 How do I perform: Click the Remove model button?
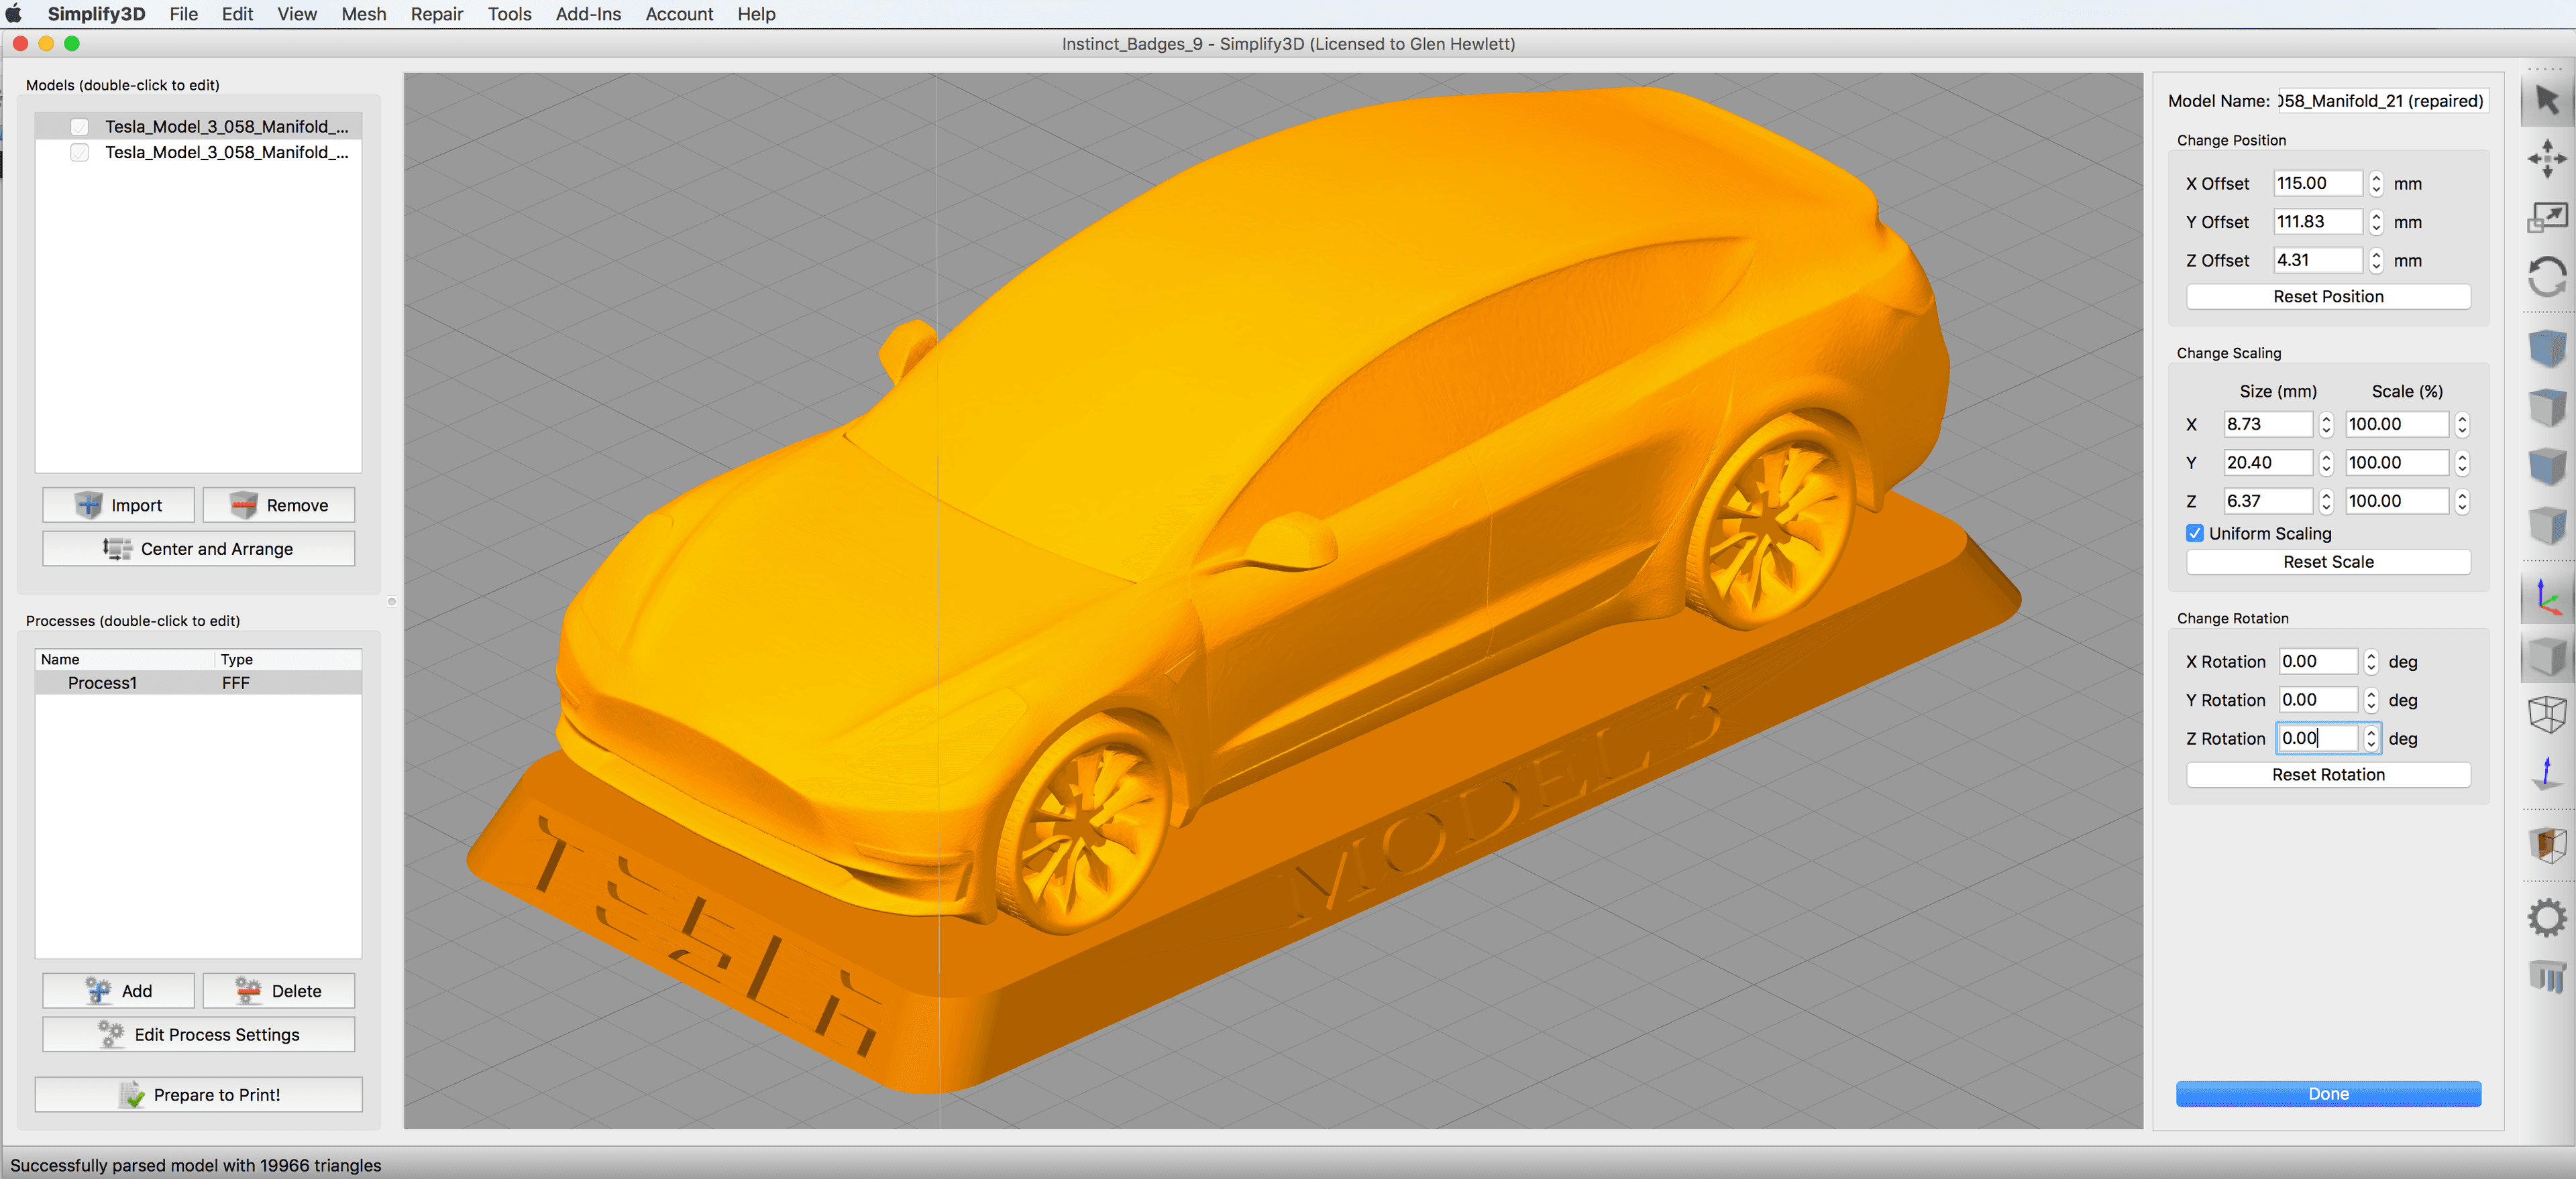pyautogui.click(x=278, y=505)
